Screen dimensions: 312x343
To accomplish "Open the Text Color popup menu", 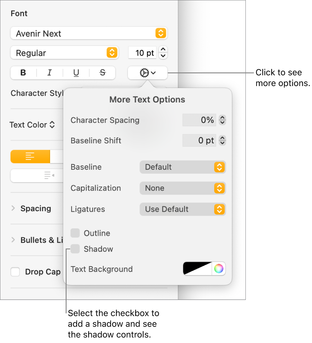I will click(32, 125).
